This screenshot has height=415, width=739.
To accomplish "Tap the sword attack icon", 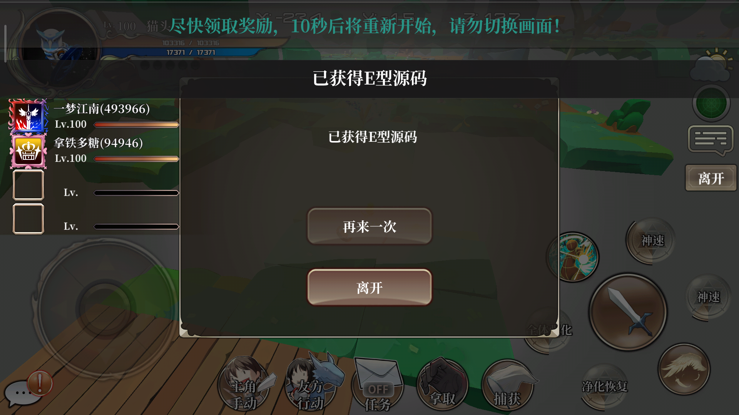I will (627, 312).
